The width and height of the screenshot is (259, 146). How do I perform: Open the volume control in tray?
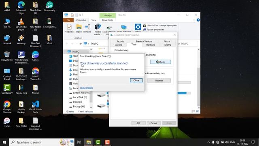(227, 142)
